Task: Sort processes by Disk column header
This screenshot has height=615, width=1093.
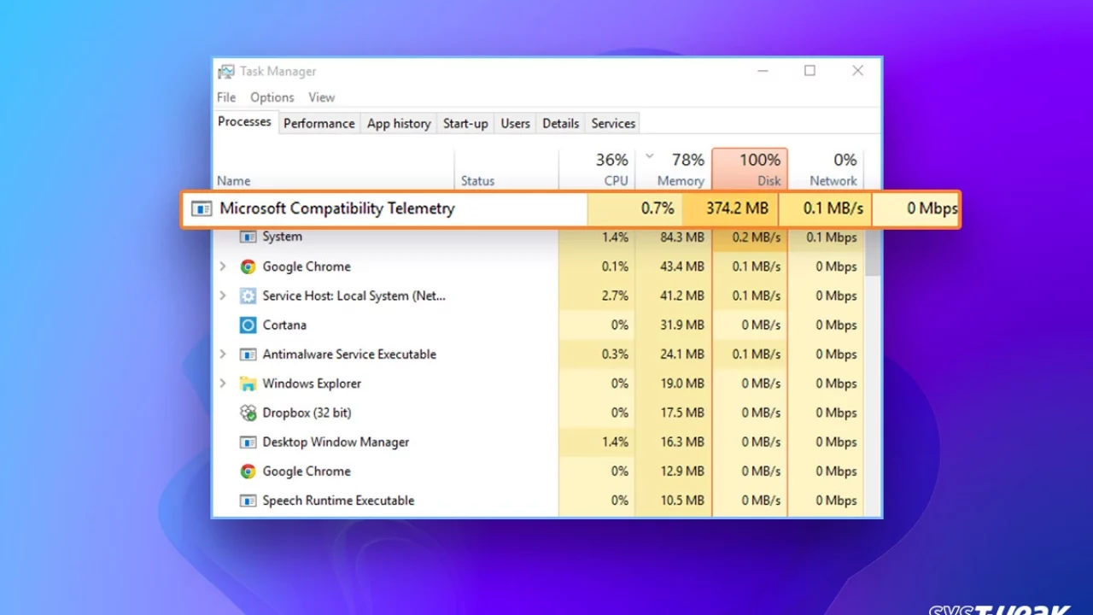Action: pos(750,169)
